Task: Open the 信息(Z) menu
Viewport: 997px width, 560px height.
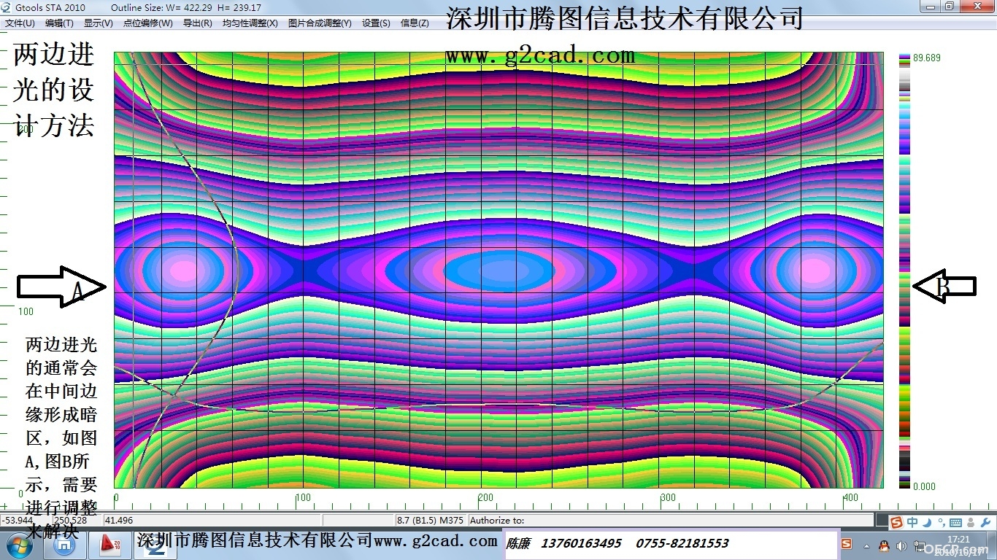Action: 415,23
